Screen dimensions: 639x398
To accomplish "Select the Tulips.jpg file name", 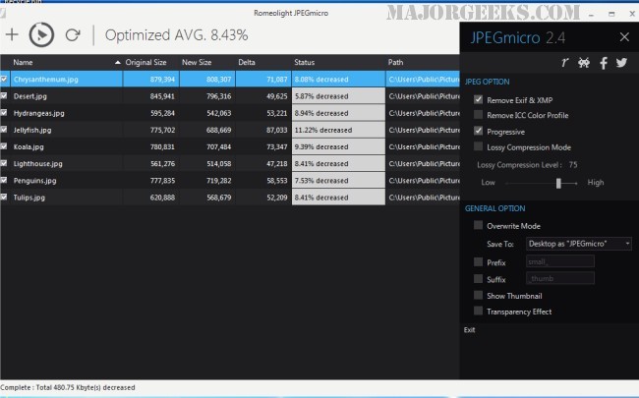I will click(x=29, y=198).
